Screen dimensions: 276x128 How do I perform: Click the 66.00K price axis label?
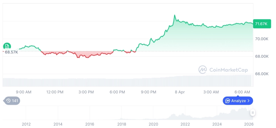tap(261, 74)
